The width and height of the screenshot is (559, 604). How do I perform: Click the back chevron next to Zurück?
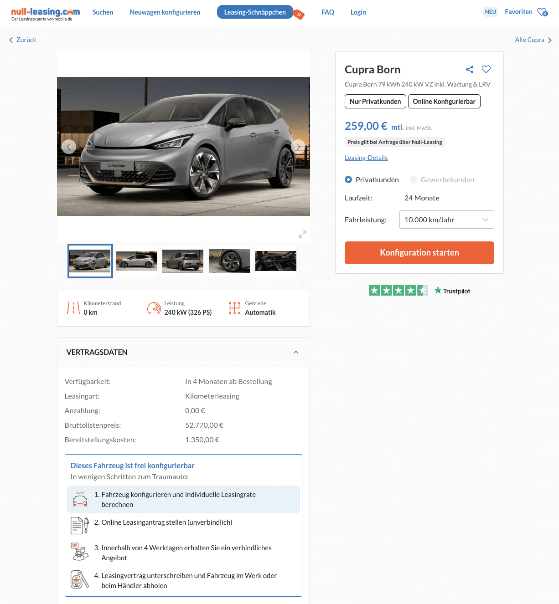coord(11,40)
